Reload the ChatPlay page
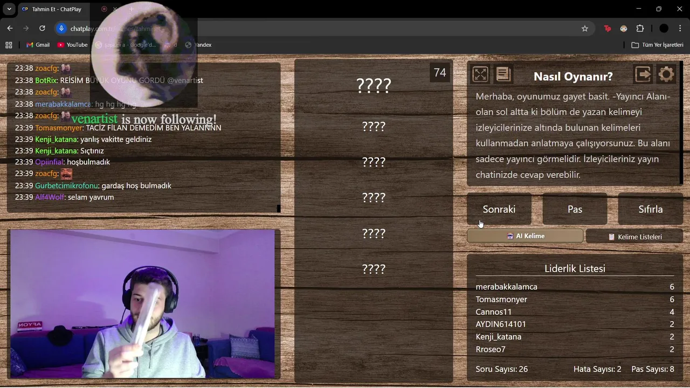This screenshot has width=690, height=388. (42, 29)
